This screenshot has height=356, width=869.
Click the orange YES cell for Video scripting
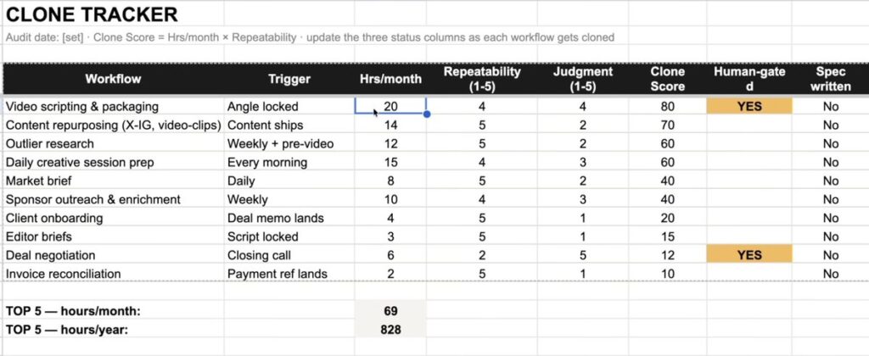[x=749, y=106]
